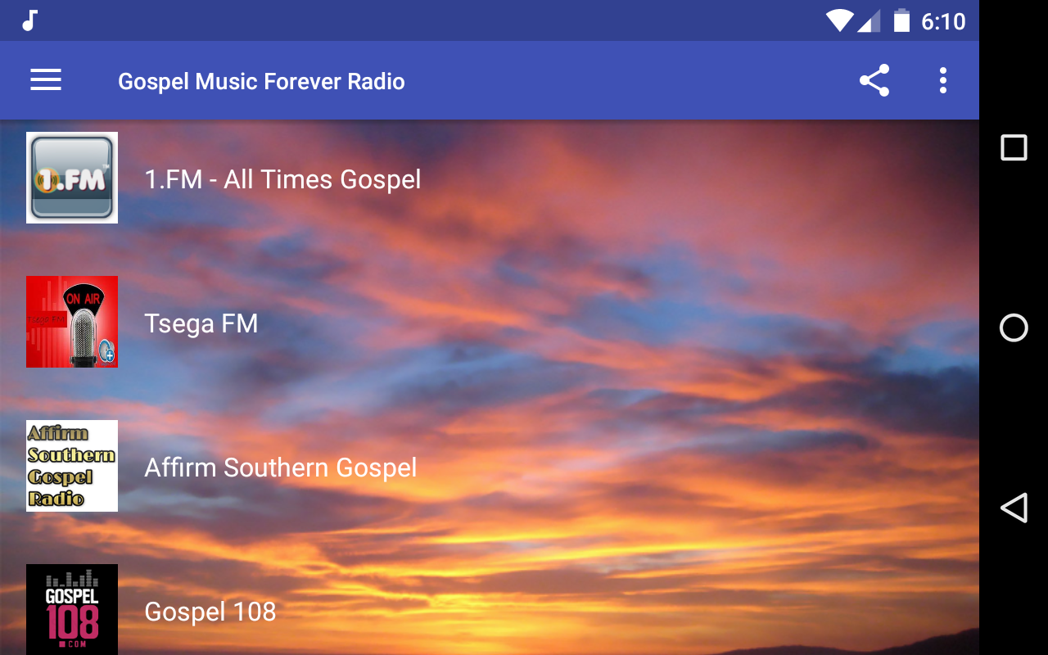Tap the music note notification icon
The image size is (1048, 655).
30,20
